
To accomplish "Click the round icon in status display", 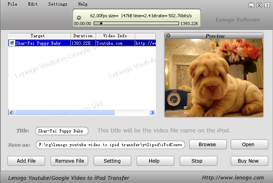I will [x=79, y=18].
